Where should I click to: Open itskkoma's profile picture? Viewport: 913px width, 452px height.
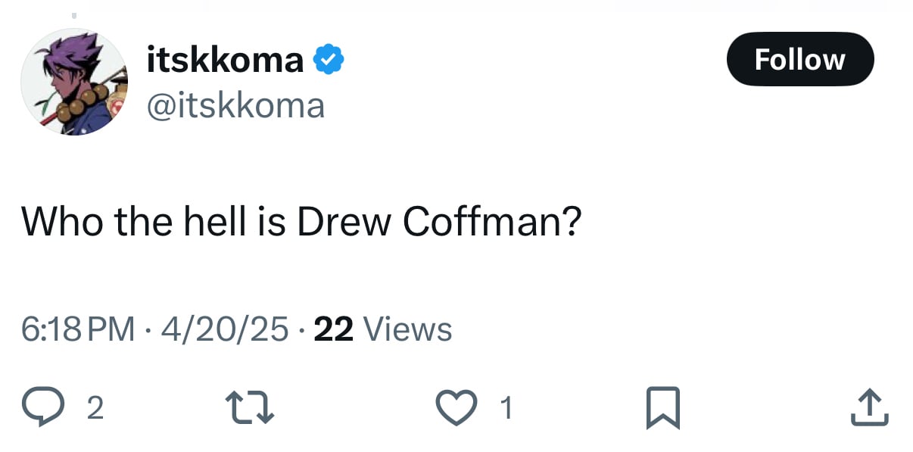[x=74, y=82]
